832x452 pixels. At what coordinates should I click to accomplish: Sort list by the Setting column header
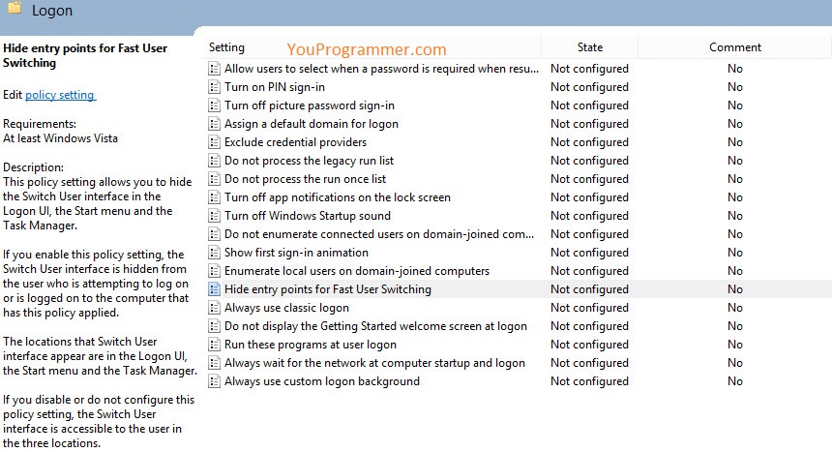tap(226, 47)
